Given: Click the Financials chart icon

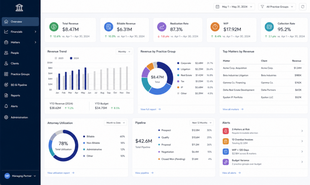Looking at the screenshot, I should 6,31.
